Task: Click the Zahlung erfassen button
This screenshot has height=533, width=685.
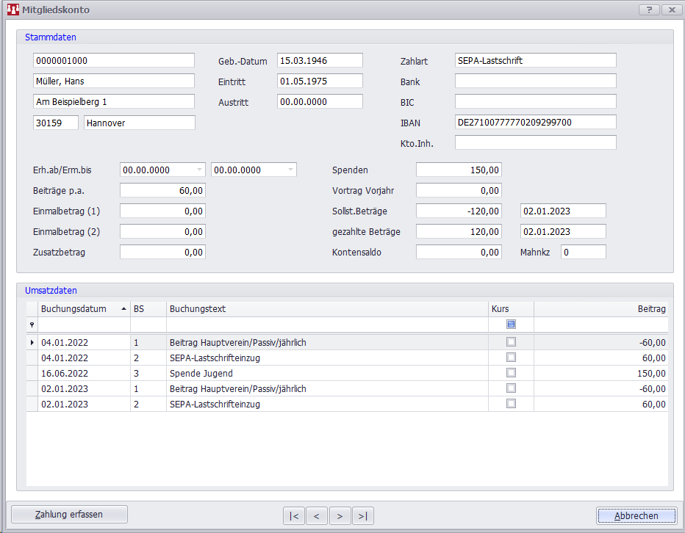Action: tap(69, 515)
